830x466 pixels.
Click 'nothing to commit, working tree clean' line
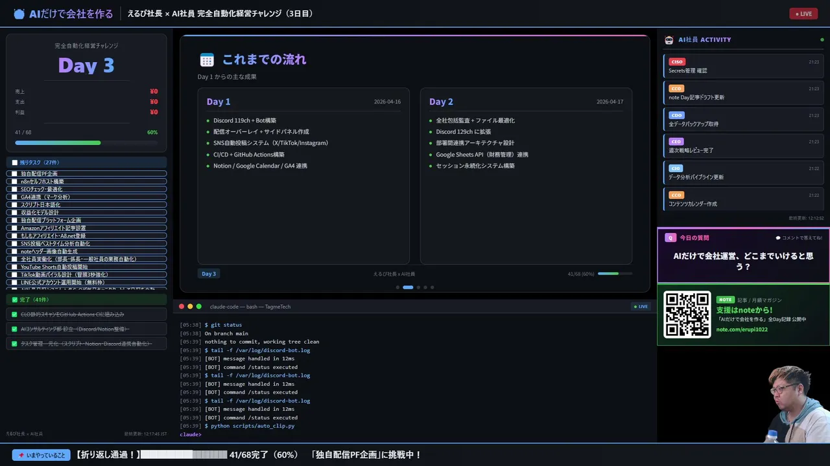(262, 342)
